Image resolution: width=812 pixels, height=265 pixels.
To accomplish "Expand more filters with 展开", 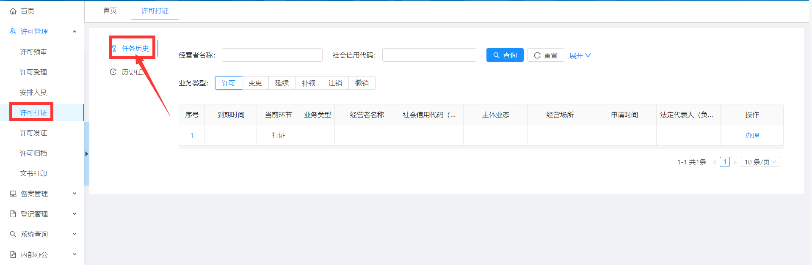I will (x=580, y=56).
